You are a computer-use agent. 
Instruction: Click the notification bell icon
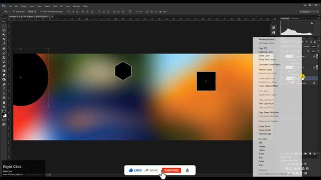pyautogui.click(x=187, y=170)
